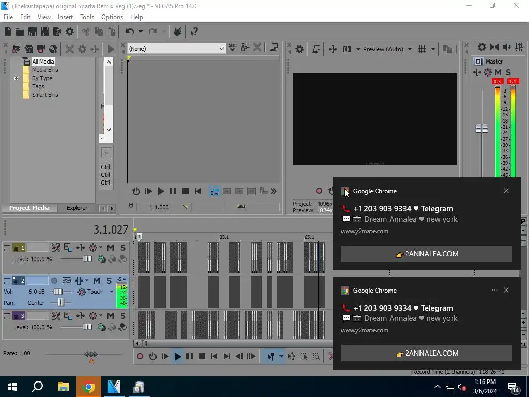Open overlays grid dropdown arrow
The width and height of the screenshot is (529, 397).
[433, 49]
